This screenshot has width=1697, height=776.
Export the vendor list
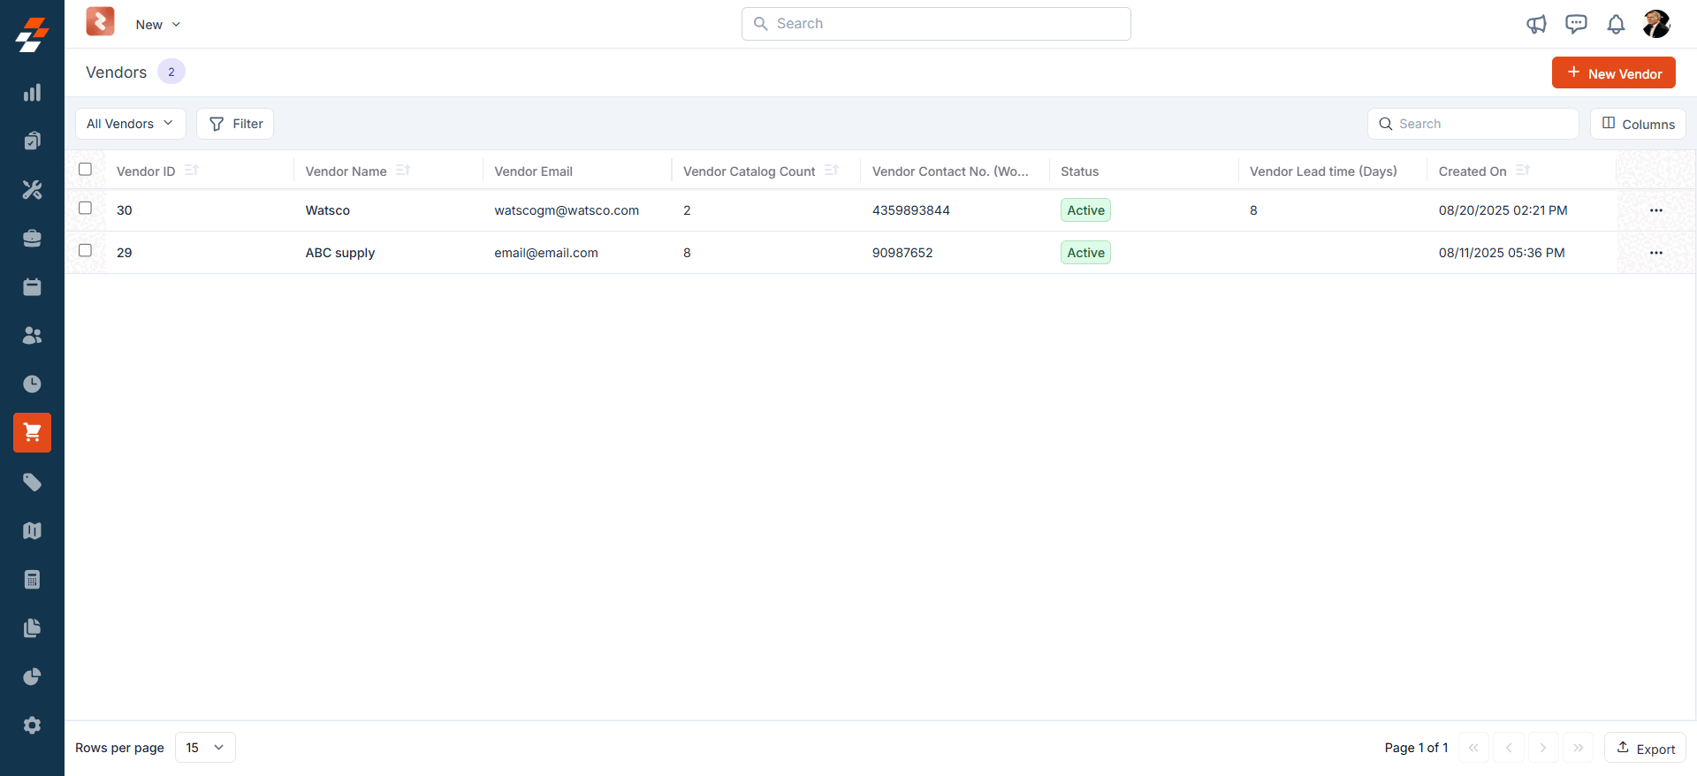point(1645,748)
